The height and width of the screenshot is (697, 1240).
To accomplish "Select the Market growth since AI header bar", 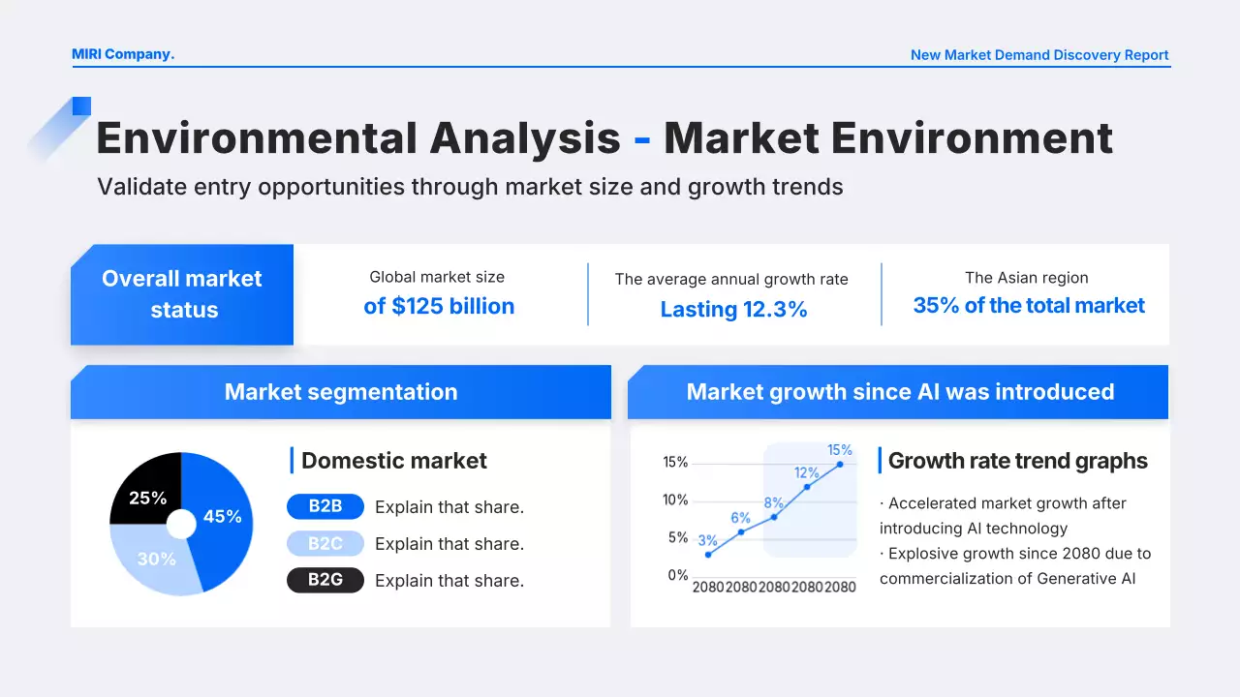I will tap(899, 392).
